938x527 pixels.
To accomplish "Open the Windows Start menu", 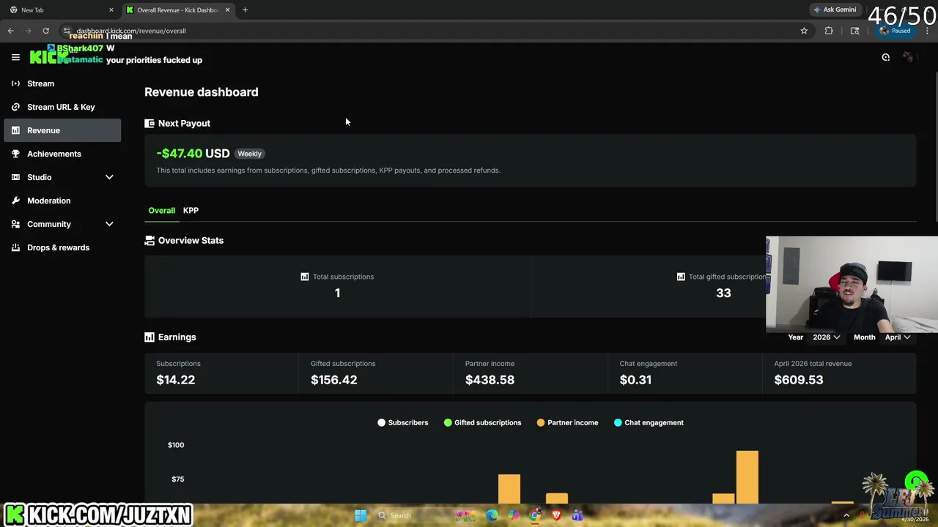I will pyautogui.click(x=361, y=515).
